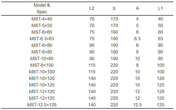Select the MST-12×125 model cell
The width and height of the screenshot is (176, 110).
(42, 98)
